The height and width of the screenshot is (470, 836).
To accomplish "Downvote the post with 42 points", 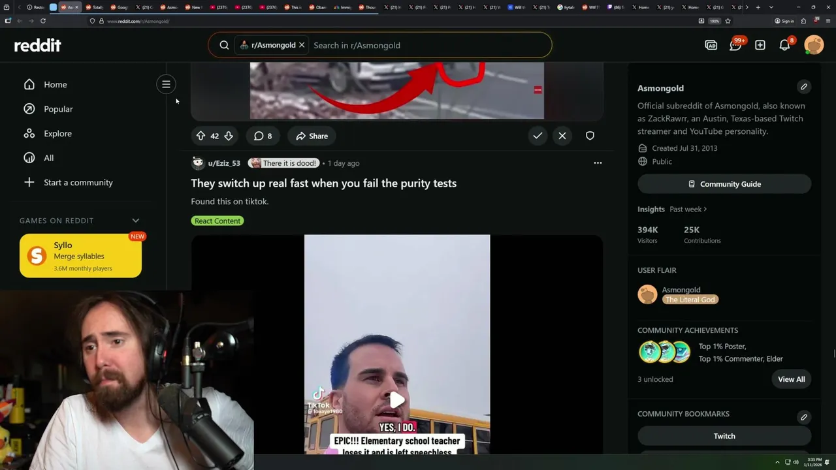I will 229,136.
